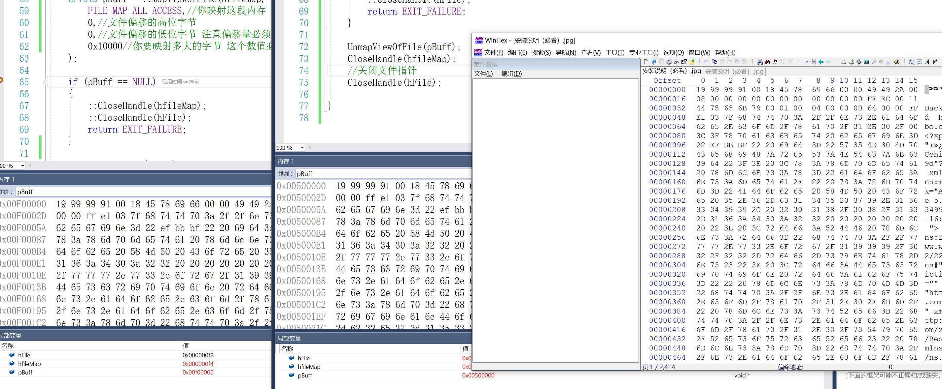The height and width of the screenshot is (389, 942).
Task: Click the black right triangle plus icon
Action: click(935, 62)
